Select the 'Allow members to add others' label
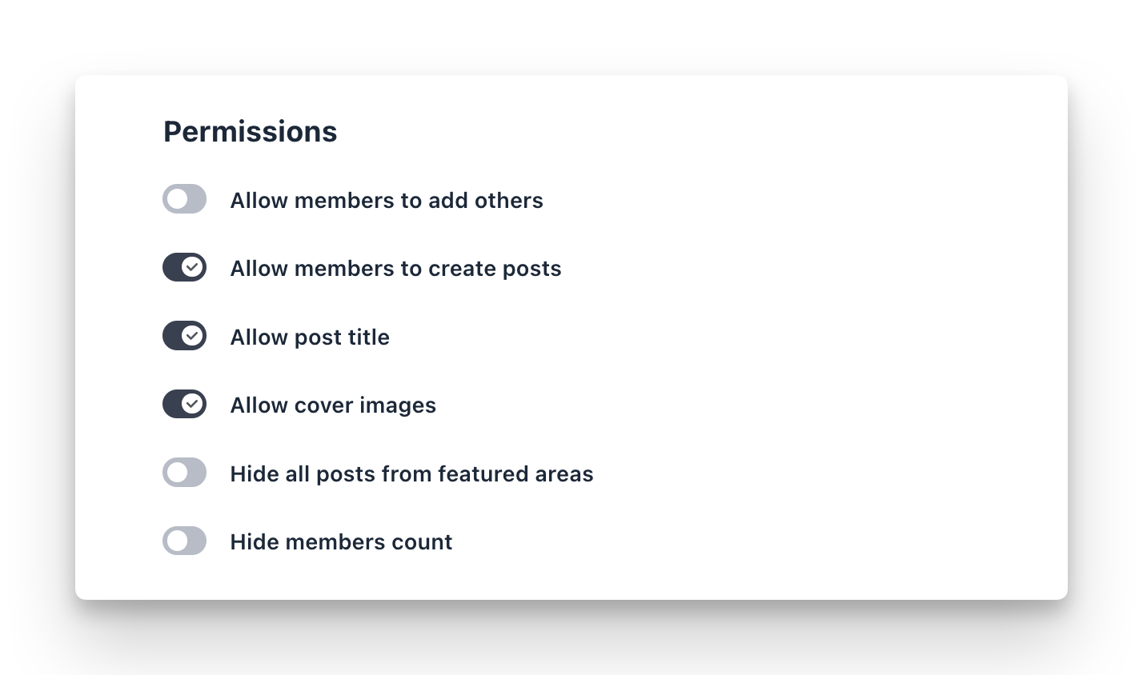The image size is (1143, 675). coord(387,201)
